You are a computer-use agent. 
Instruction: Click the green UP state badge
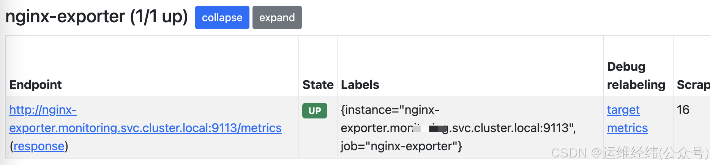[x=314, y=111]
